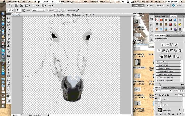The image size is (185, 116).
Task: Hide Layer 7 using eye icon
Action: [156, 99]
